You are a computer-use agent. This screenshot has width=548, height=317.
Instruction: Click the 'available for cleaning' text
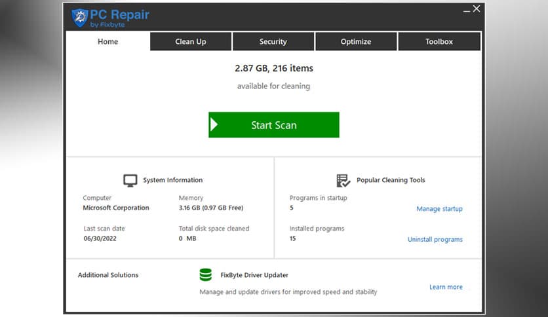click(273, 86)
